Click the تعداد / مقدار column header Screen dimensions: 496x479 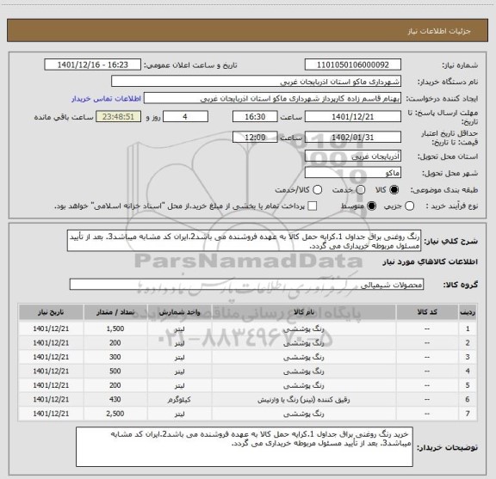115,312
